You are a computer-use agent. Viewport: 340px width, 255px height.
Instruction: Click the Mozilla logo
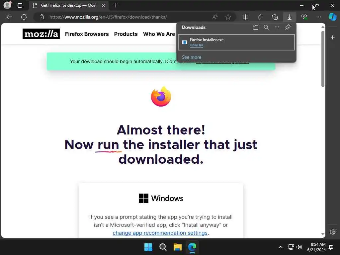point(41,34)
